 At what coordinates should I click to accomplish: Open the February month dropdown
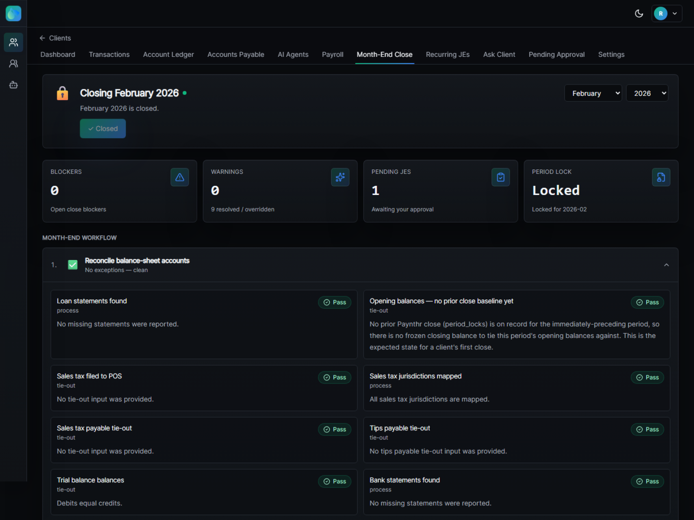point(593,93)
